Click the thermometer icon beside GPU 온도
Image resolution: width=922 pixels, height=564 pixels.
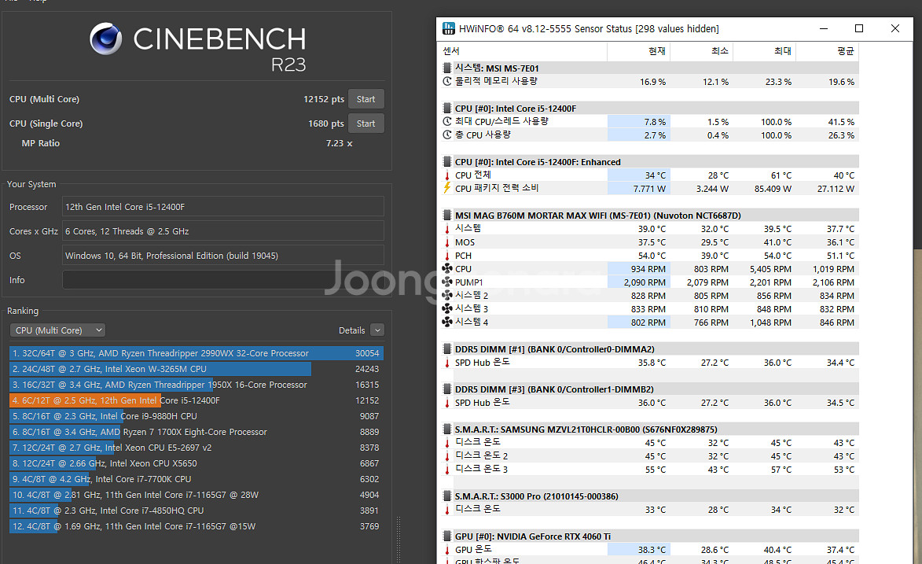[x=447, y=550]
